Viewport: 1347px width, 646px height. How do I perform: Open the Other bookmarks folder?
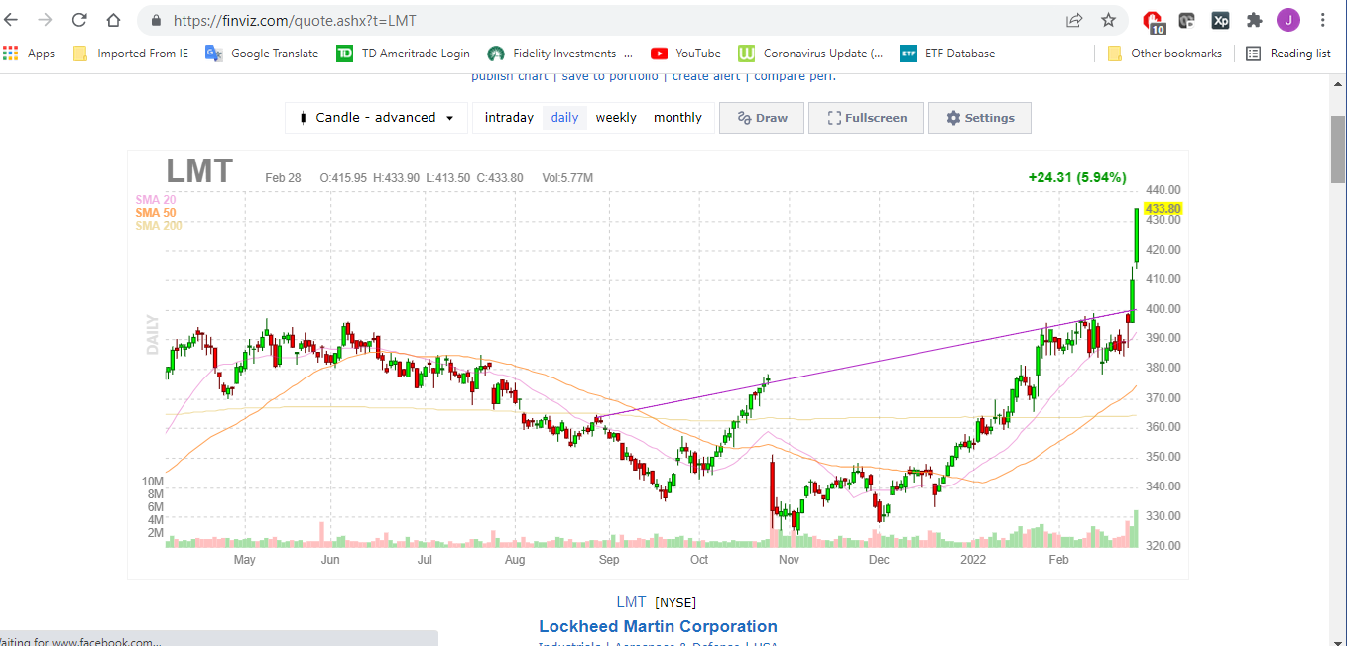pos(1164,54)
